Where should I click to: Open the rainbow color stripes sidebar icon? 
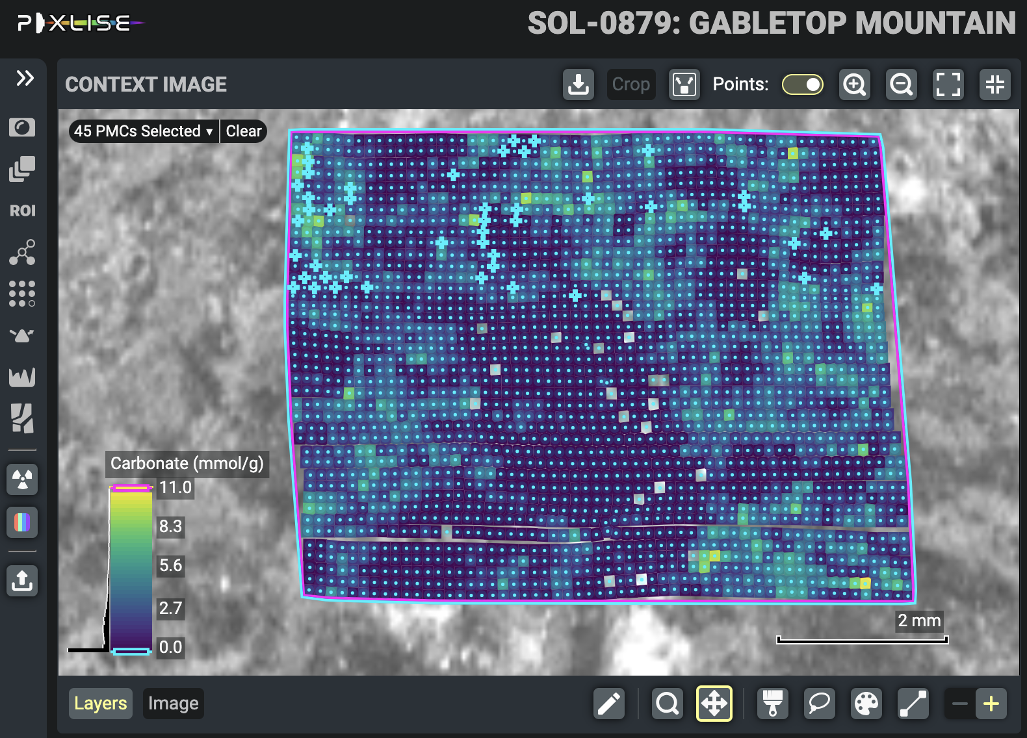click(x=22, y=522)
